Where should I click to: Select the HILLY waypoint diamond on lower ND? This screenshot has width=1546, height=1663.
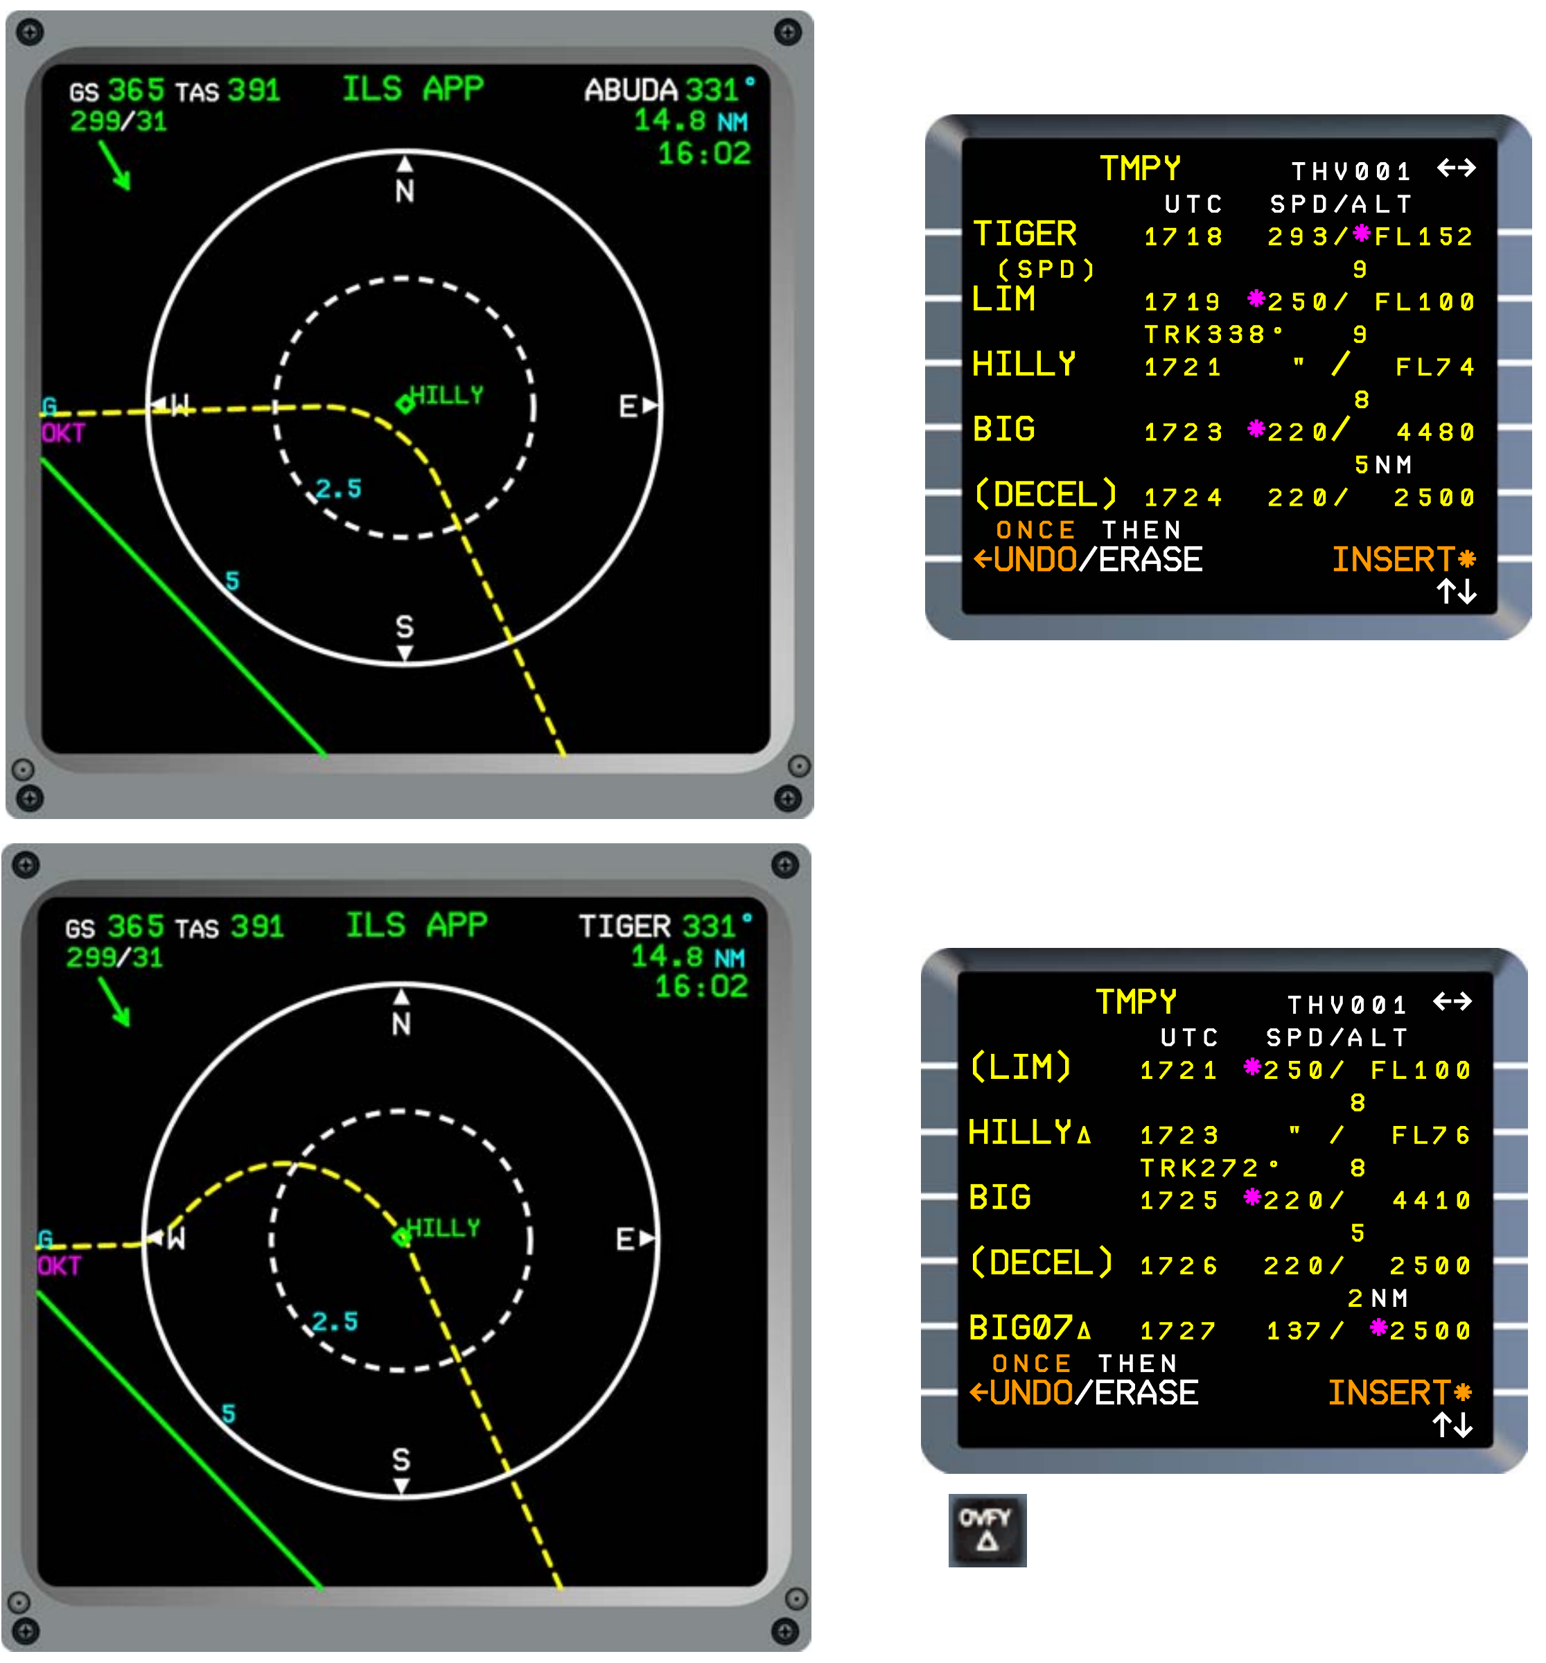[401, 1238]
